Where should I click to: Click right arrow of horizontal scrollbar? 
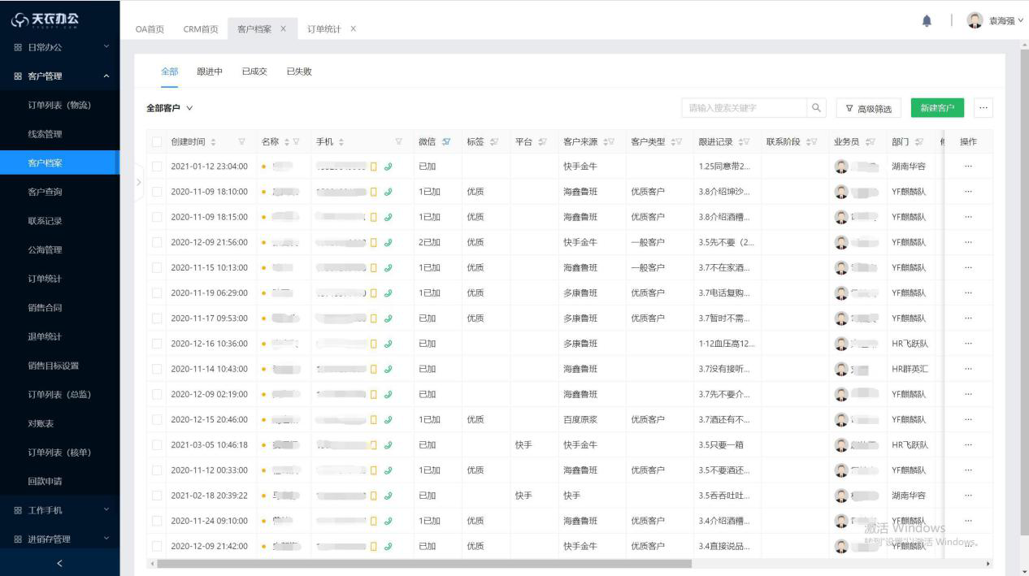coord(988,563)
